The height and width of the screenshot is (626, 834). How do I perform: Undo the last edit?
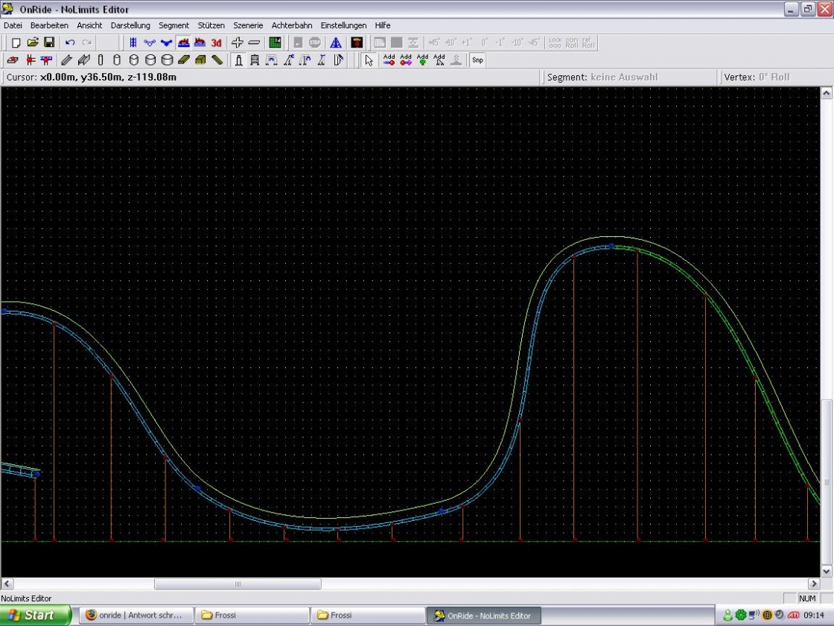click(x=70, y=42)
